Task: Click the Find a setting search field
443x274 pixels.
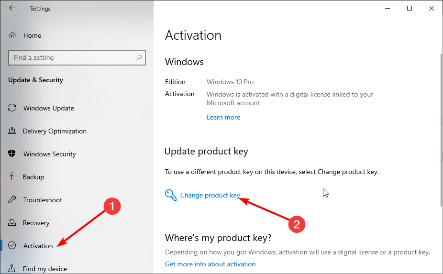Action: click(77, 58)
